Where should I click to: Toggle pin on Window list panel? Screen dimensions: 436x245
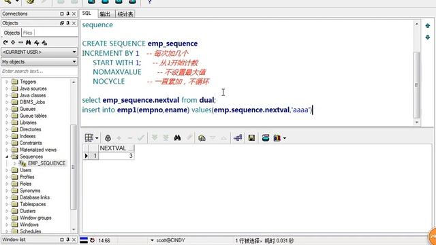(x=68, y=240)
